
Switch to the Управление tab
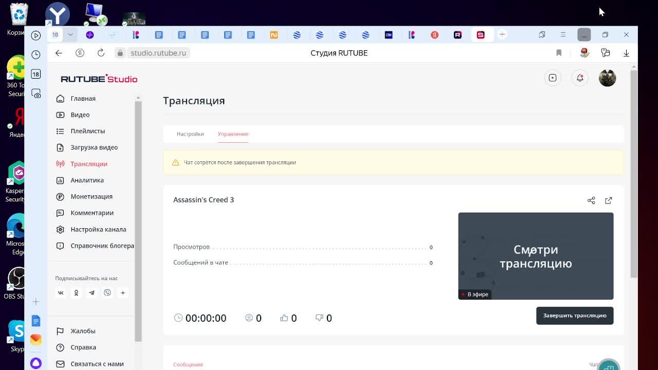(233, 134)
